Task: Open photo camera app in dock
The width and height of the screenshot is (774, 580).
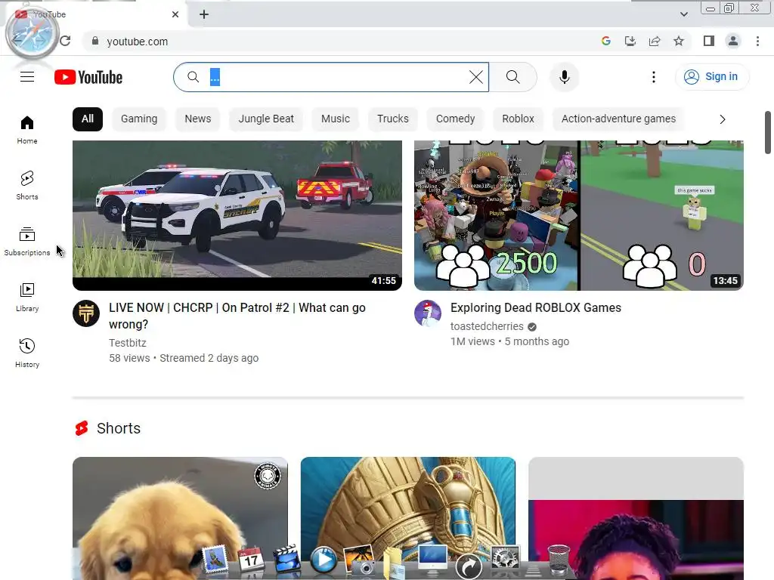Action: tap(359, 561)
